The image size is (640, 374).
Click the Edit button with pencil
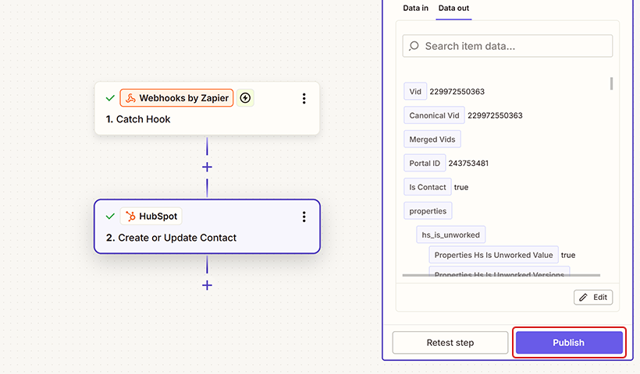click(593, 298)
